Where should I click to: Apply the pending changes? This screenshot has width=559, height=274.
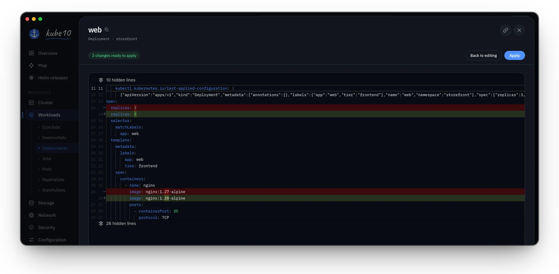[514, 56]
